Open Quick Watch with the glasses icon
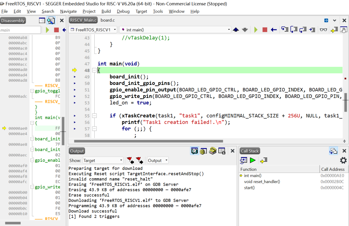The width and height of the screenshot is (349, 226). (323, 30)
